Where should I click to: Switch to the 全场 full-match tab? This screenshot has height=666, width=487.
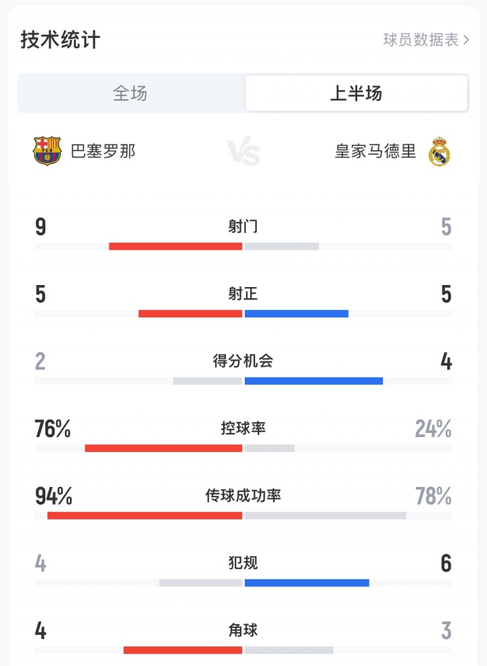[x=131, y=93]
